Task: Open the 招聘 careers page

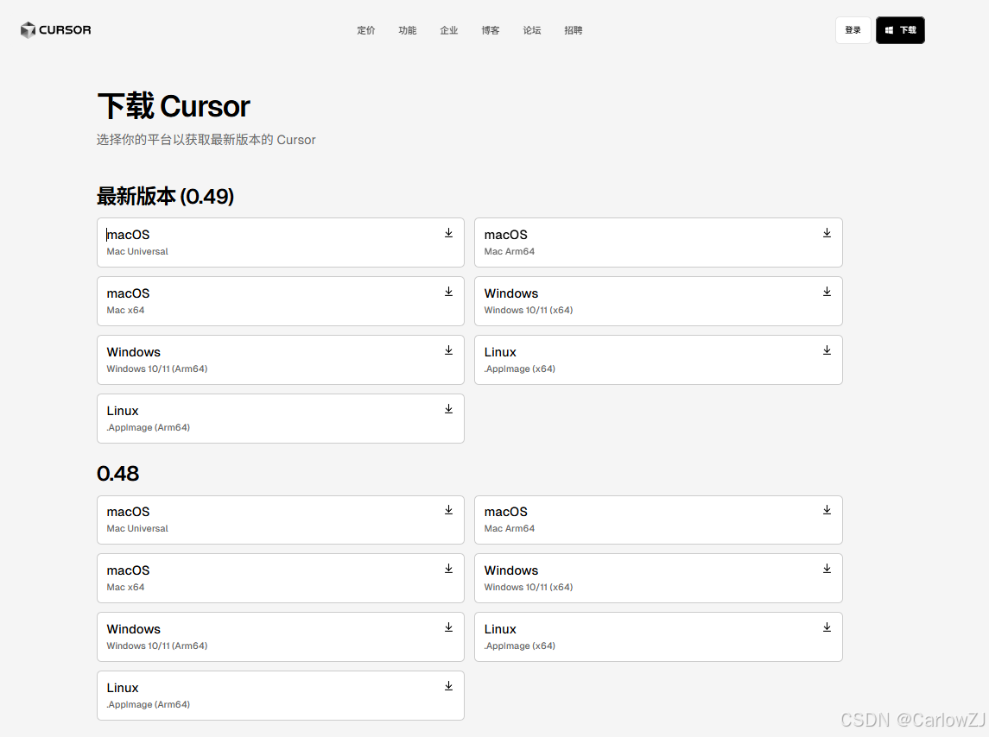Action: click(x=574, y=30)
